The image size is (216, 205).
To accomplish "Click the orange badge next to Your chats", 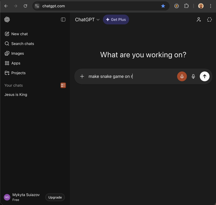I will [63, 85].
